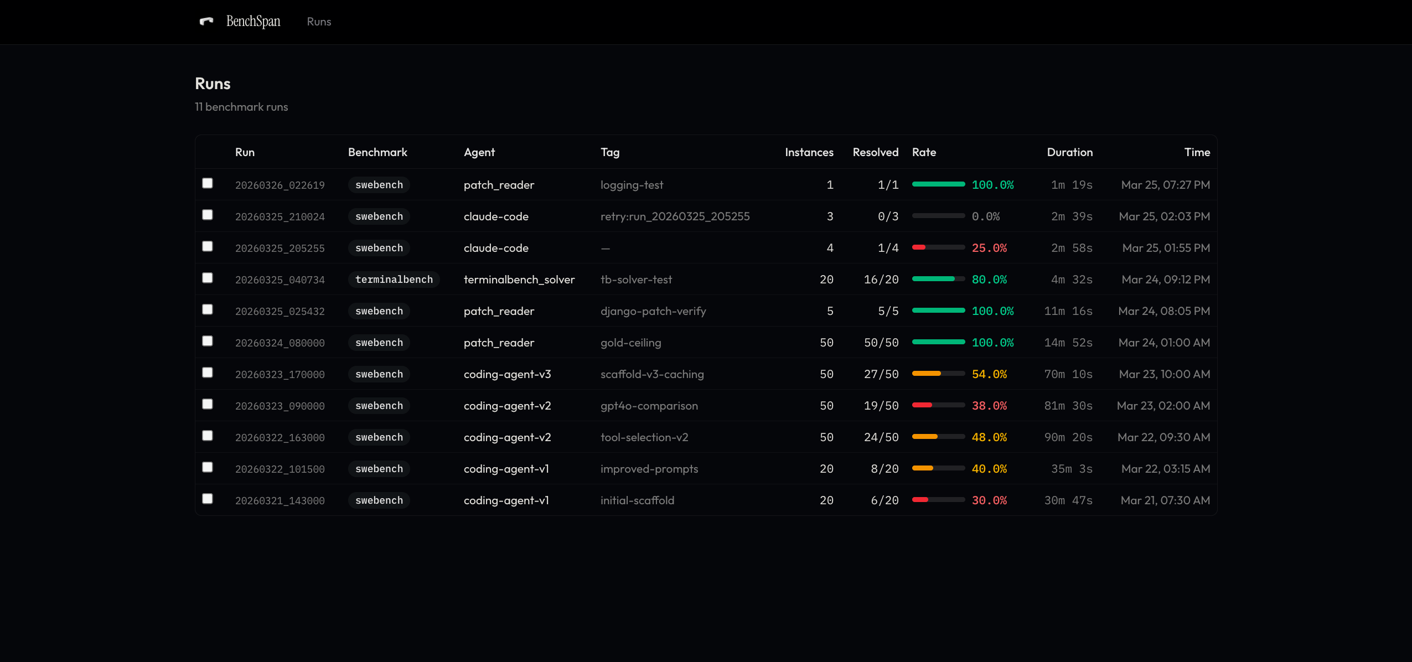Open the retry:run_20260325_205255 tag
Viewport: 1412px width, 662px height.
click(x=675, y=216)
